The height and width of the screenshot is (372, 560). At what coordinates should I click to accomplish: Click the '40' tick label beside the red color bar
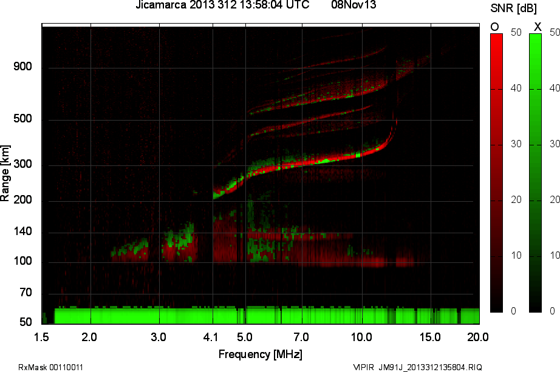(516, 88)
